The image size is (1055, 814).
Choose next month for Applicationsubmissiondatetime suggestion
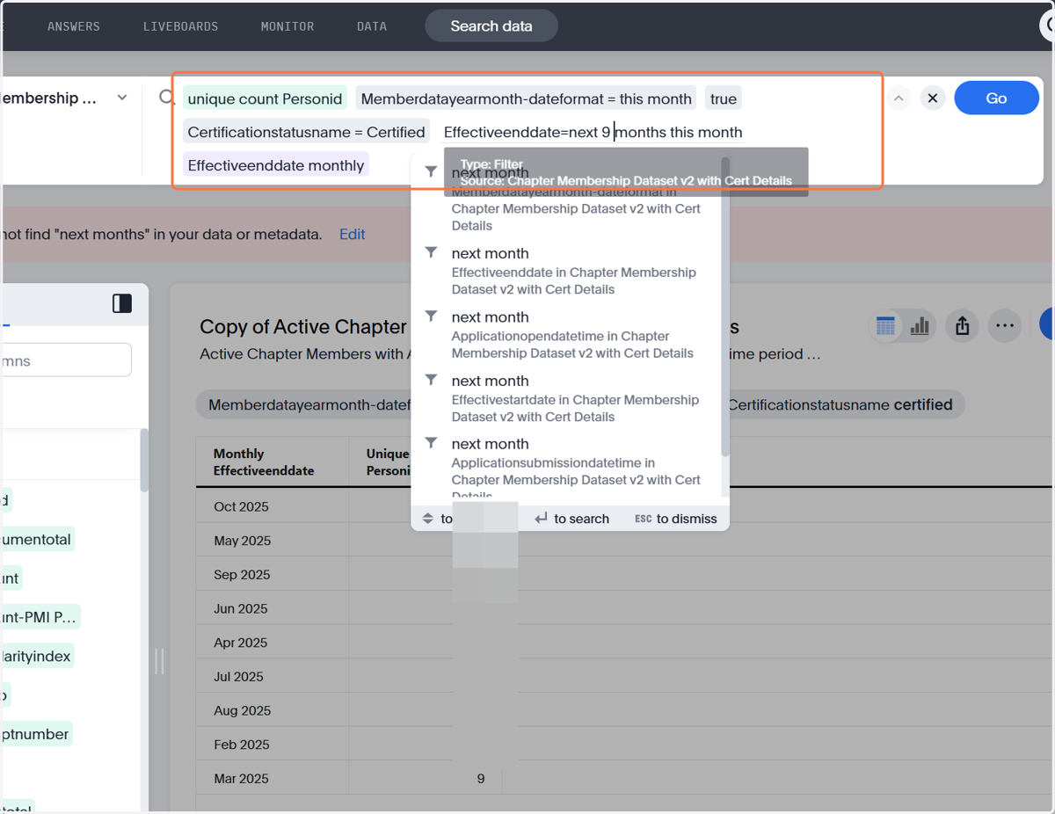pos(566,466)
